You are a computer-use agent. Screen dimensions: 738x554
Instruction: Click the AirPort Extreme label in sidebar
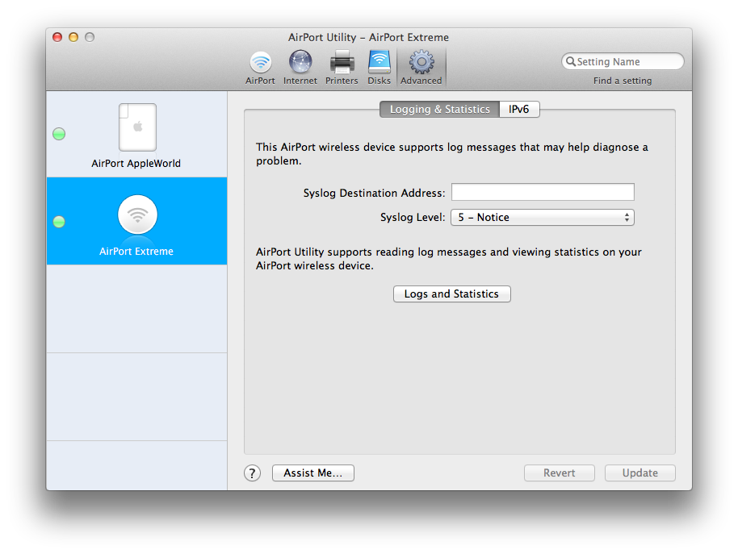[136, 252]
